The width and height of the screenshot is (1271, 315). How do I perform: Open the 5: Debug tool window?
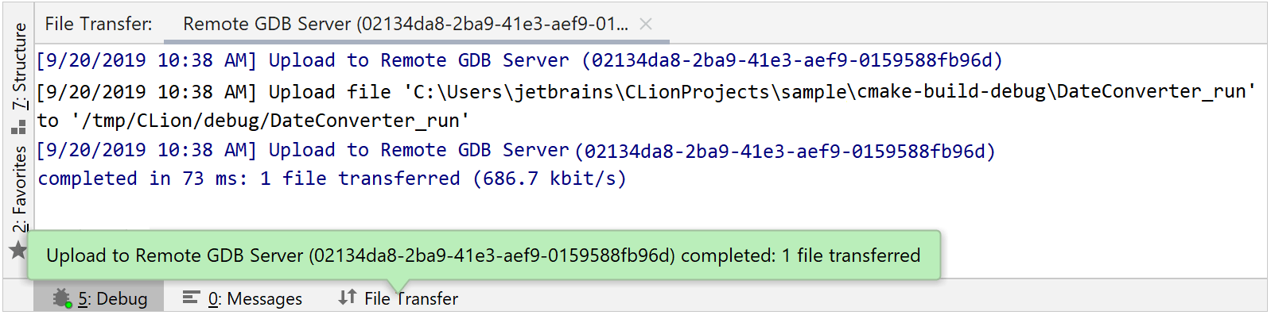[99, 298]
